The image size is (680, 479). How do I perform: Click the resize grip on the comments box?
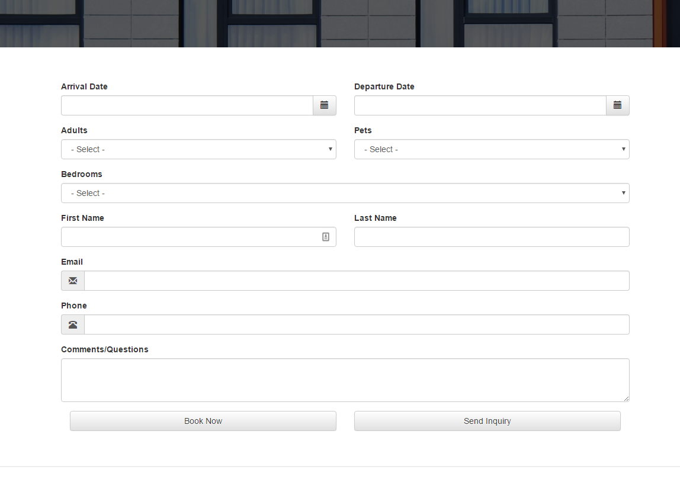pyautogui.click(x=626, y=398)
